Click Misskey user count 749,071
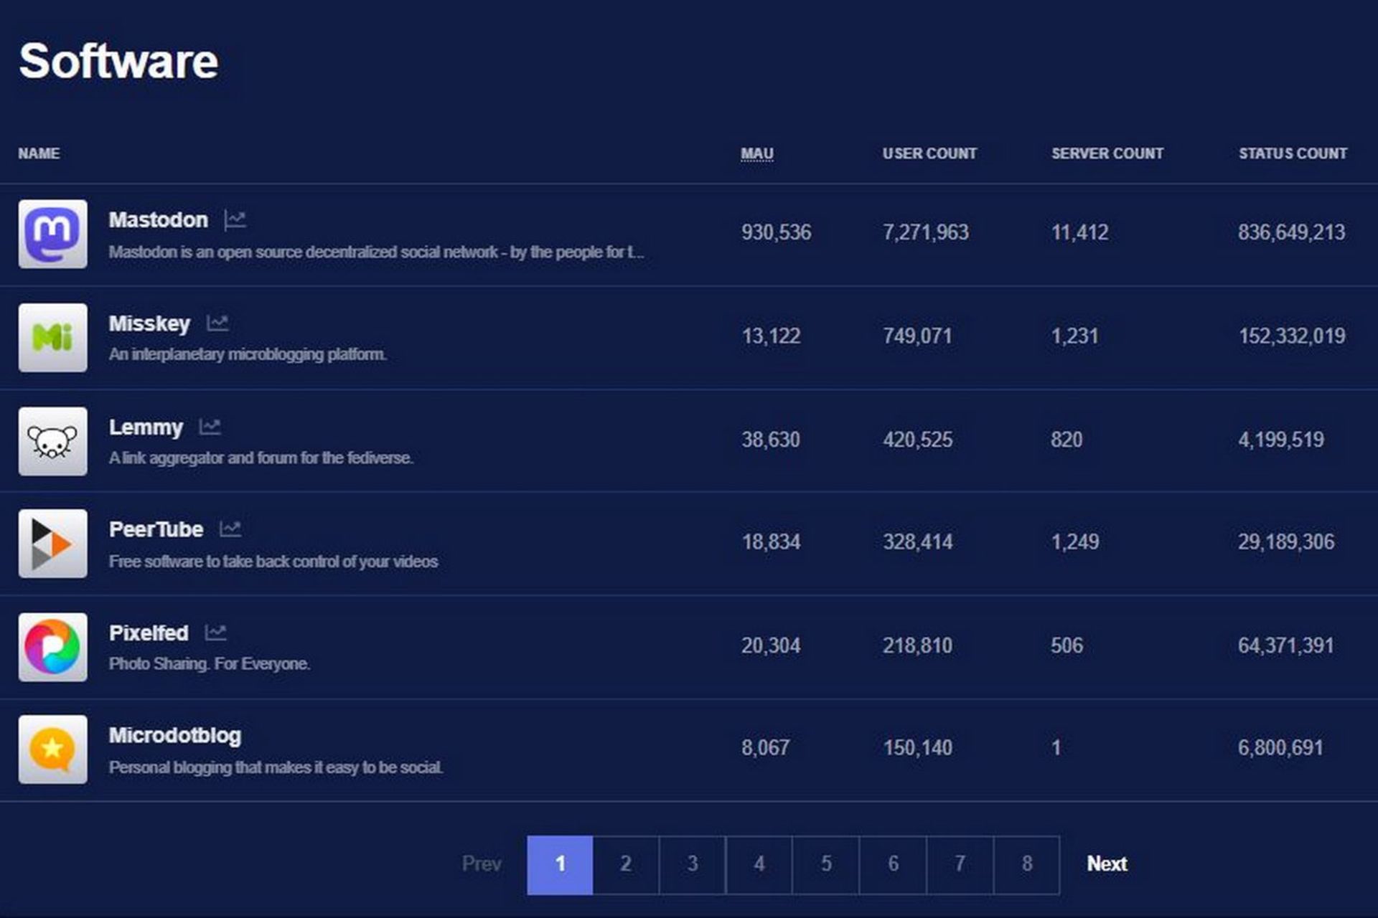Viewport: 1378px width, 918px height. coord(917,336)
